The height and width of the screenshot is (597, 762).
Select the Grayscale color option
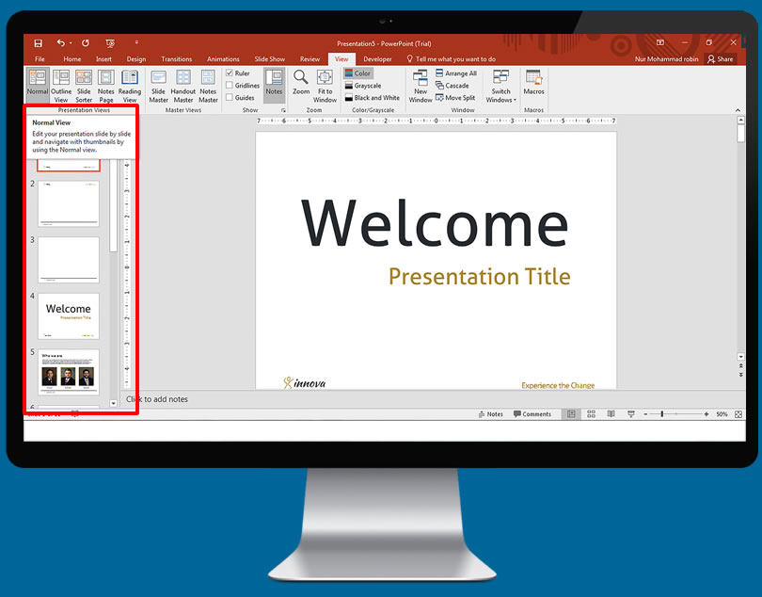(367, 86)
